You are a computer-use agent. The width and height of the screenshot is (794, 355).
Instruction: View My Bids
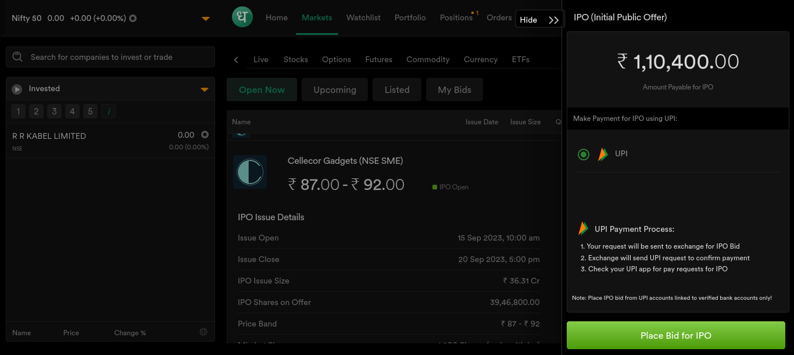point(455,89)
